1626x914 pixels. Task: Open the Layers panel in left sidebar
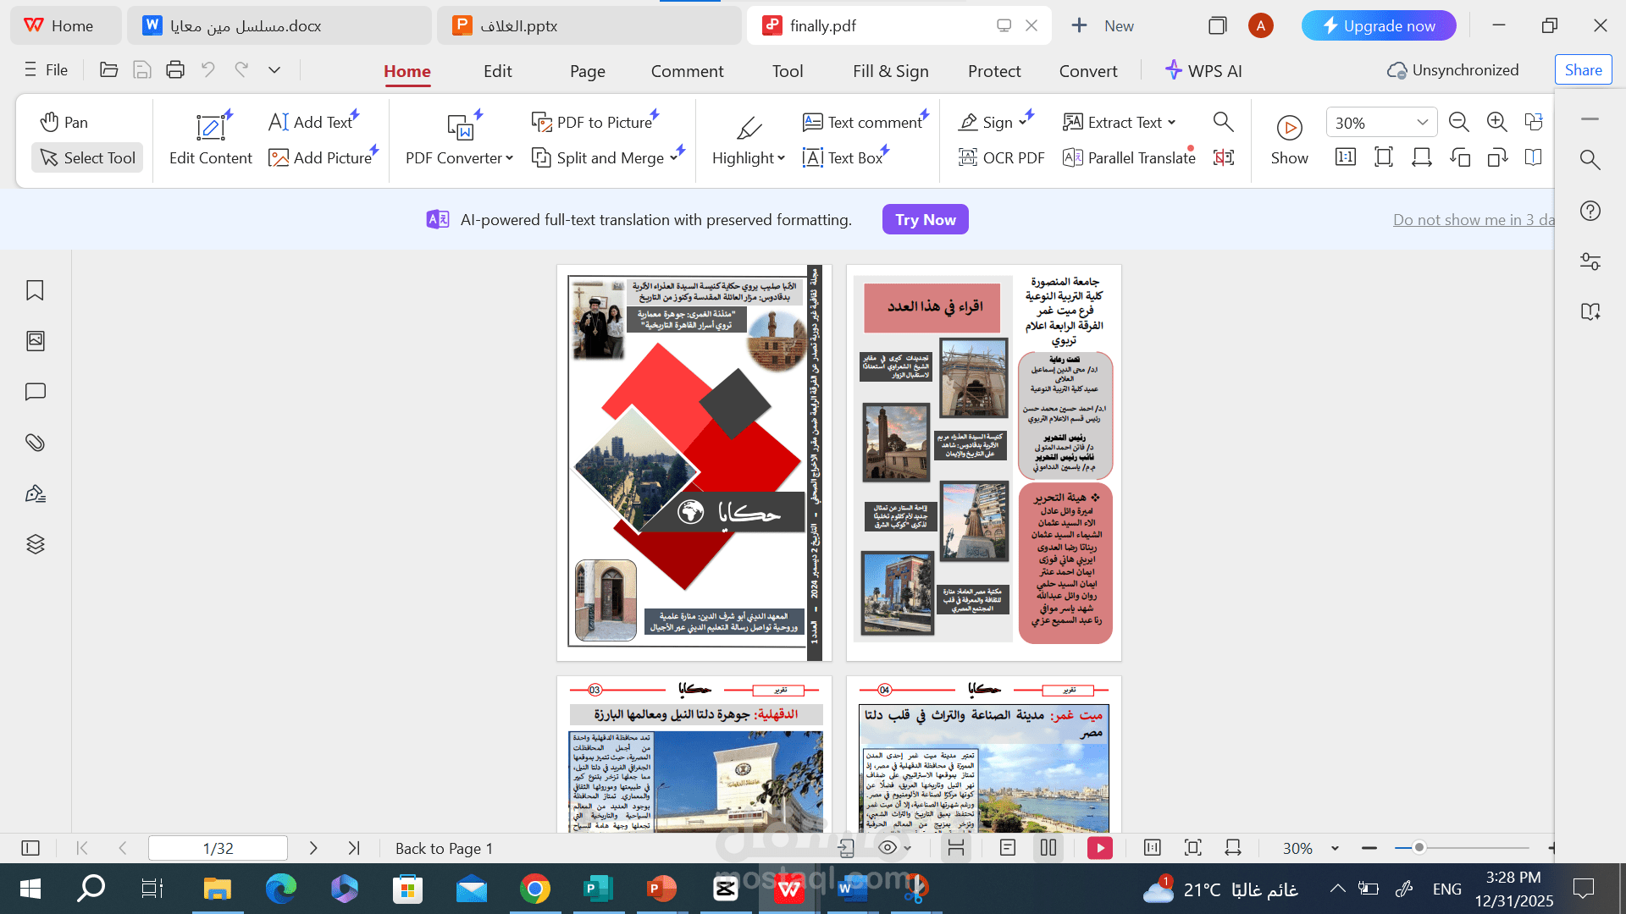coord(35,544)
